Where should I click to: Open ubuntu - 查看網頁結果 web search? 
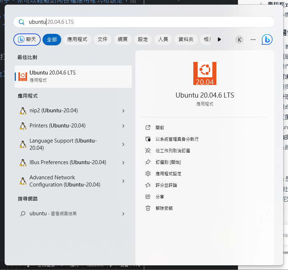pyautogui.click(x=73, y=213)
